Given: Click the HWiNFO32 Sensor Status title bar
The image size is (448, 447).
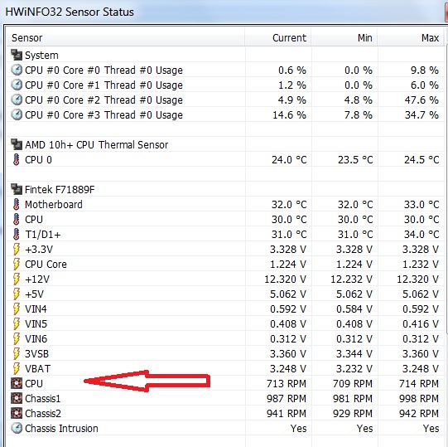Looking at the screenshot, I should 223,12.
